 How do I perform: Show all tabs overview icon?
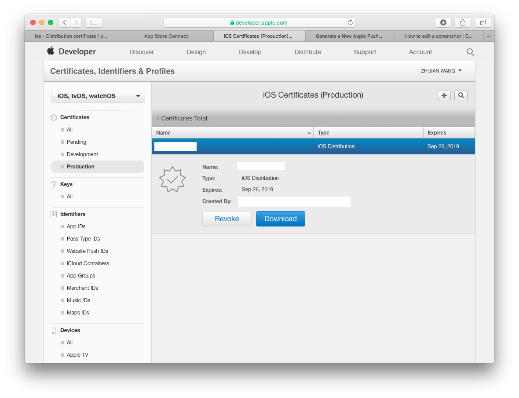[482, 22]
